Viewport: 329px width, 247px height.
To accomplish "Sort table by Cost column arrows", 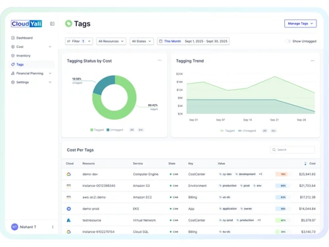I will click(x=305, y=163).
